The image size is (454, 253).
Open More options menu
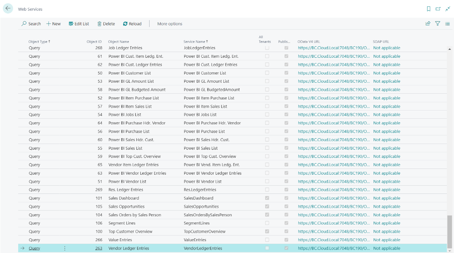170,24
